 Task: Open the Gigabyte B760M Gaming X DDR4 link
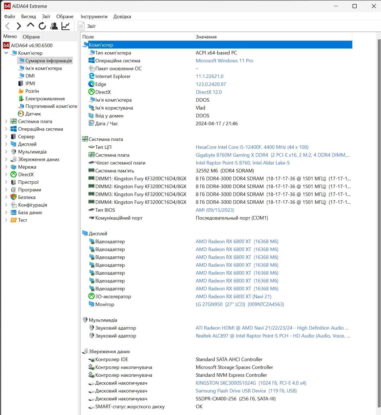[272, 155]
